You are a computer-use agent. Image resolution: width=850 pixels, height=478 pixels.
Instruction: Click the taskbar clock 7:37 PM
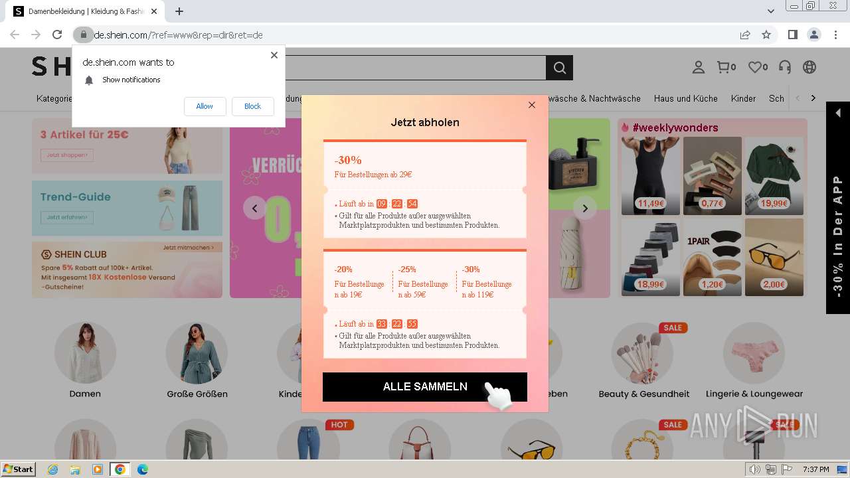815,469
